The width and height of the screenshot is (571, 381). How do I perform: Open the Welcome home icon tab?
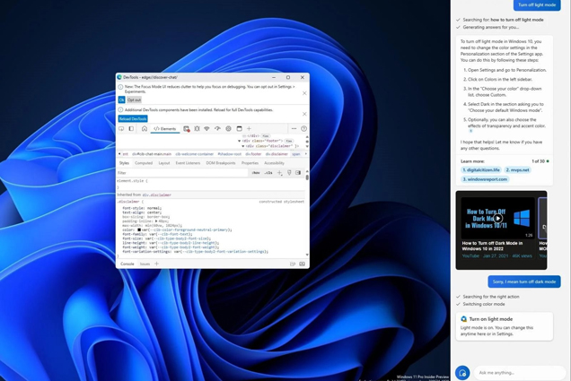[x=145, y=129]
